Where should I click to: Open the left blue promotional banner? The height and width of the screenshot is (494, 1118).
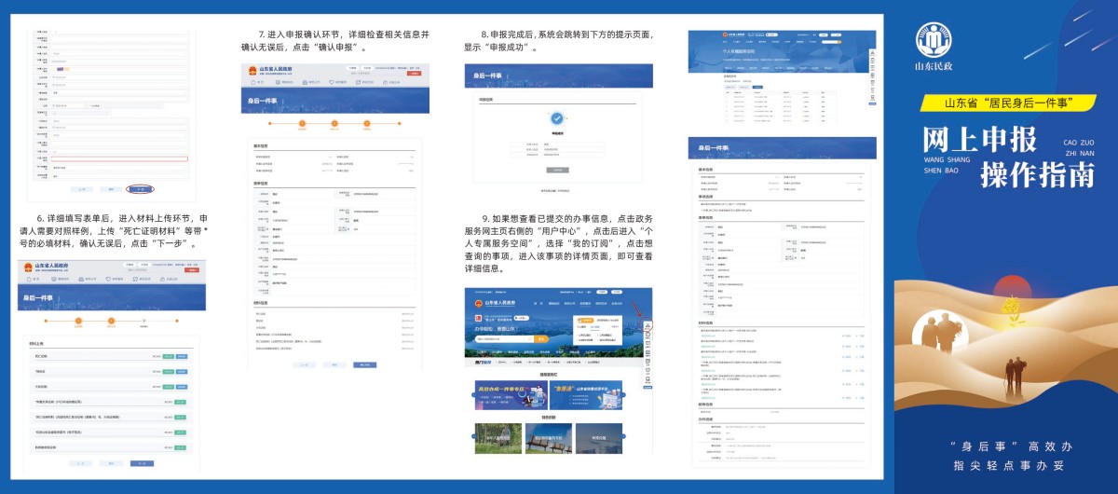(x=511, y=395)
